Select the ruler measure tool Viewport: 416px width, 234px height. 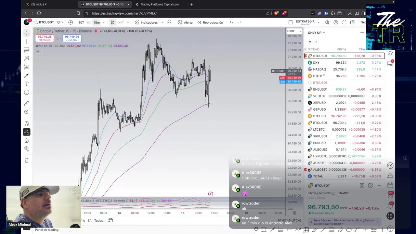pos(27,104)
